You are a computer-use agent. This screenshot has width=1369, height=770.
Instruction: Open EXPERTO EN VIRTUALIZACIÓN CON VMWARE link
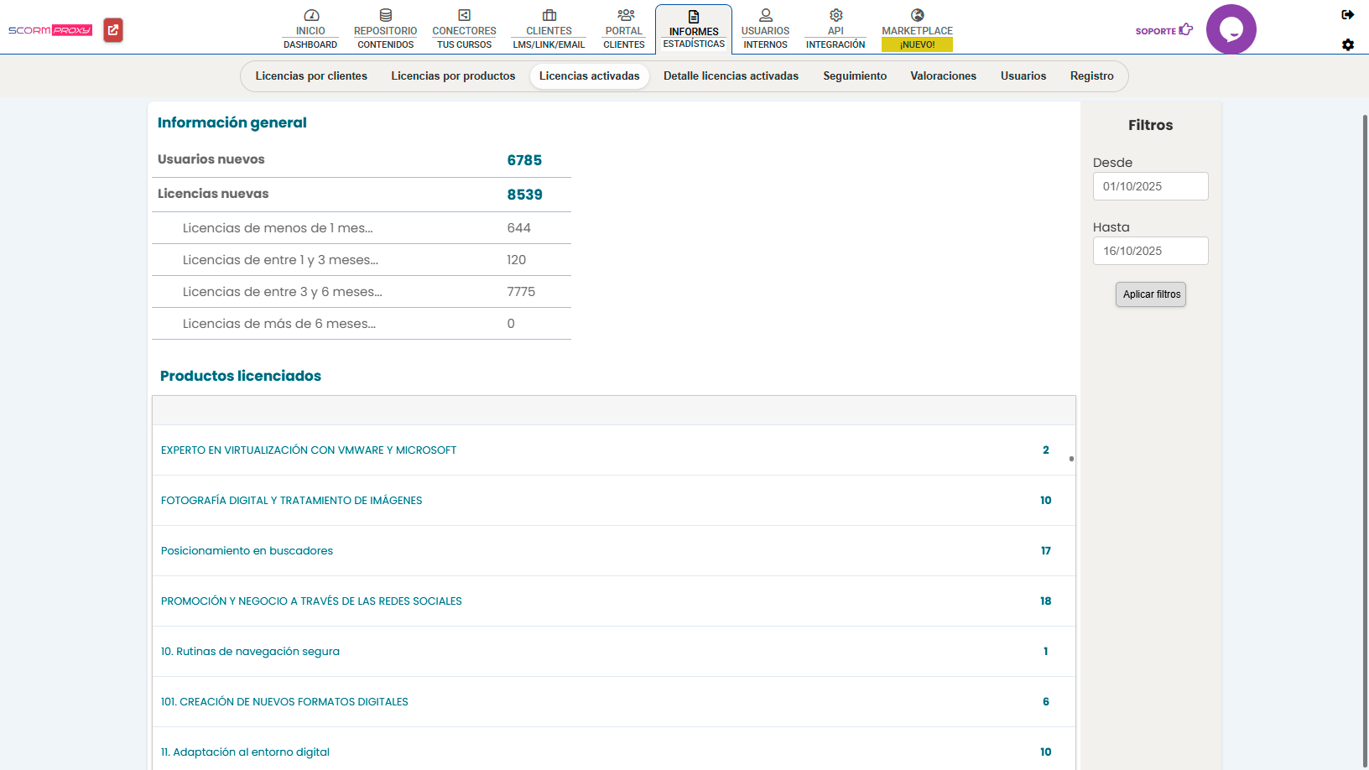309,450
